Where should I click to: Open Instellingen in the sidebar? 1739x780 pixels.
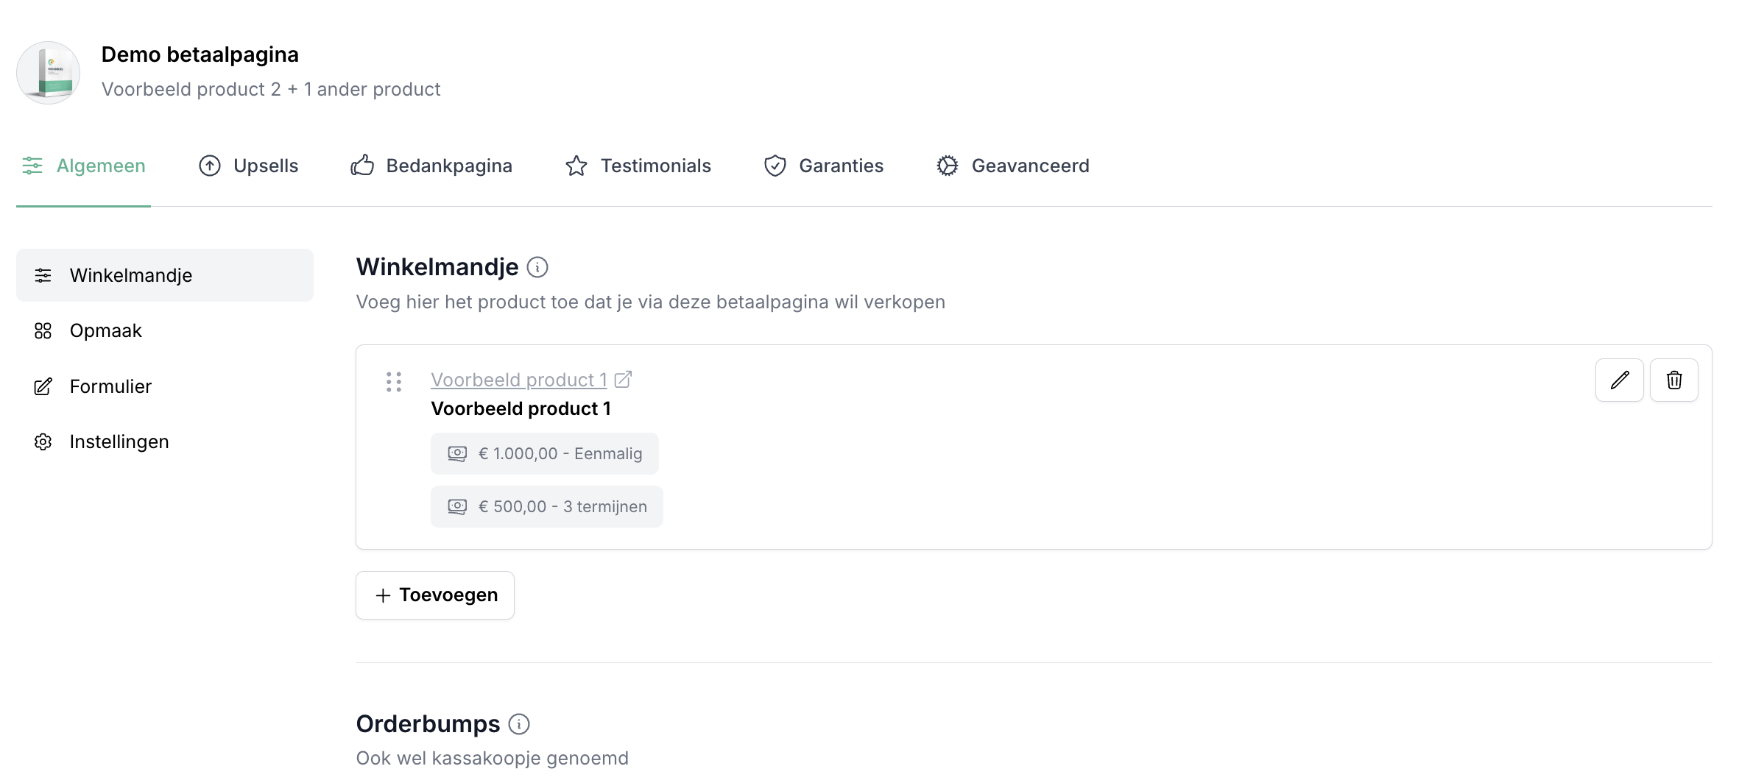point(119,442)
